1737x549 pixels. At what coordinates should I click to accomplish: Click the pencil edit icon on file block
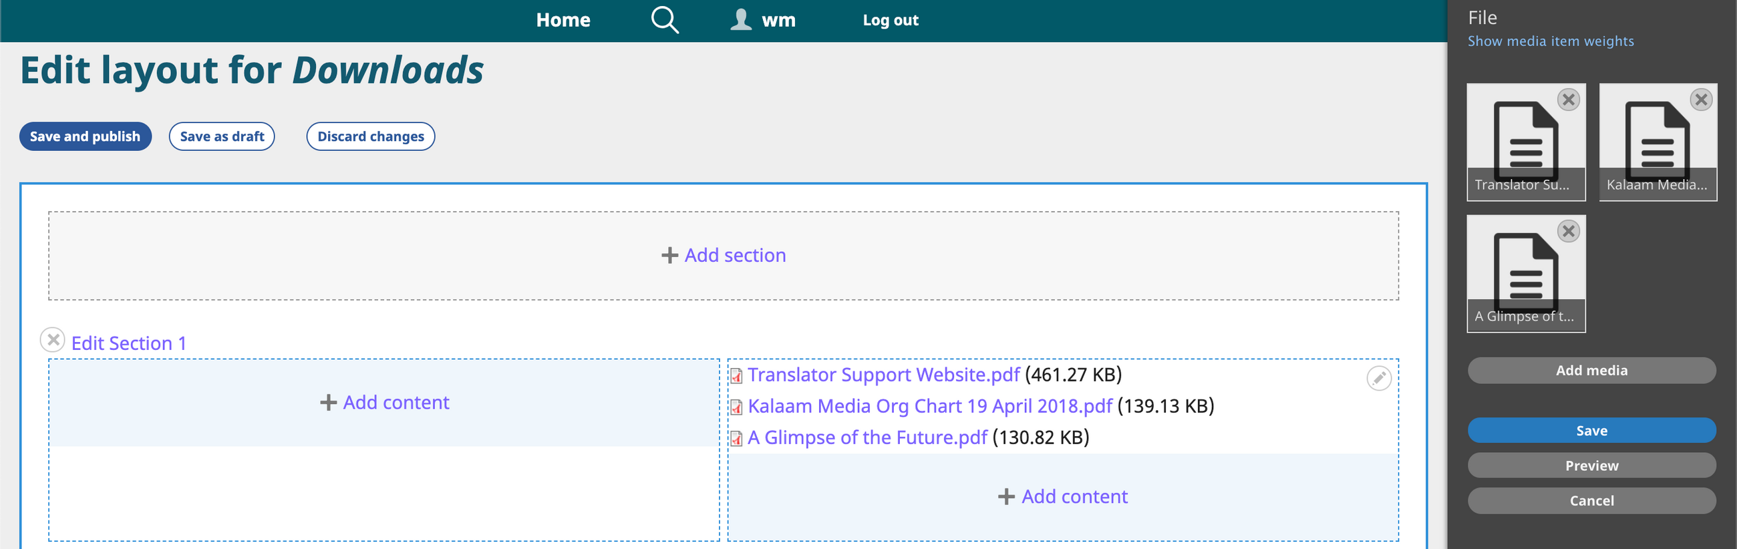point(1378,379)
